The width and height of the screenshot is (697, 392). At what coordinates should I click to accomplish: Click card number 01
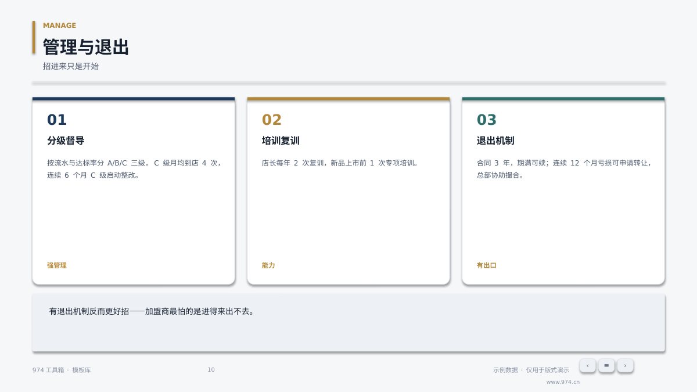point(57,120)
